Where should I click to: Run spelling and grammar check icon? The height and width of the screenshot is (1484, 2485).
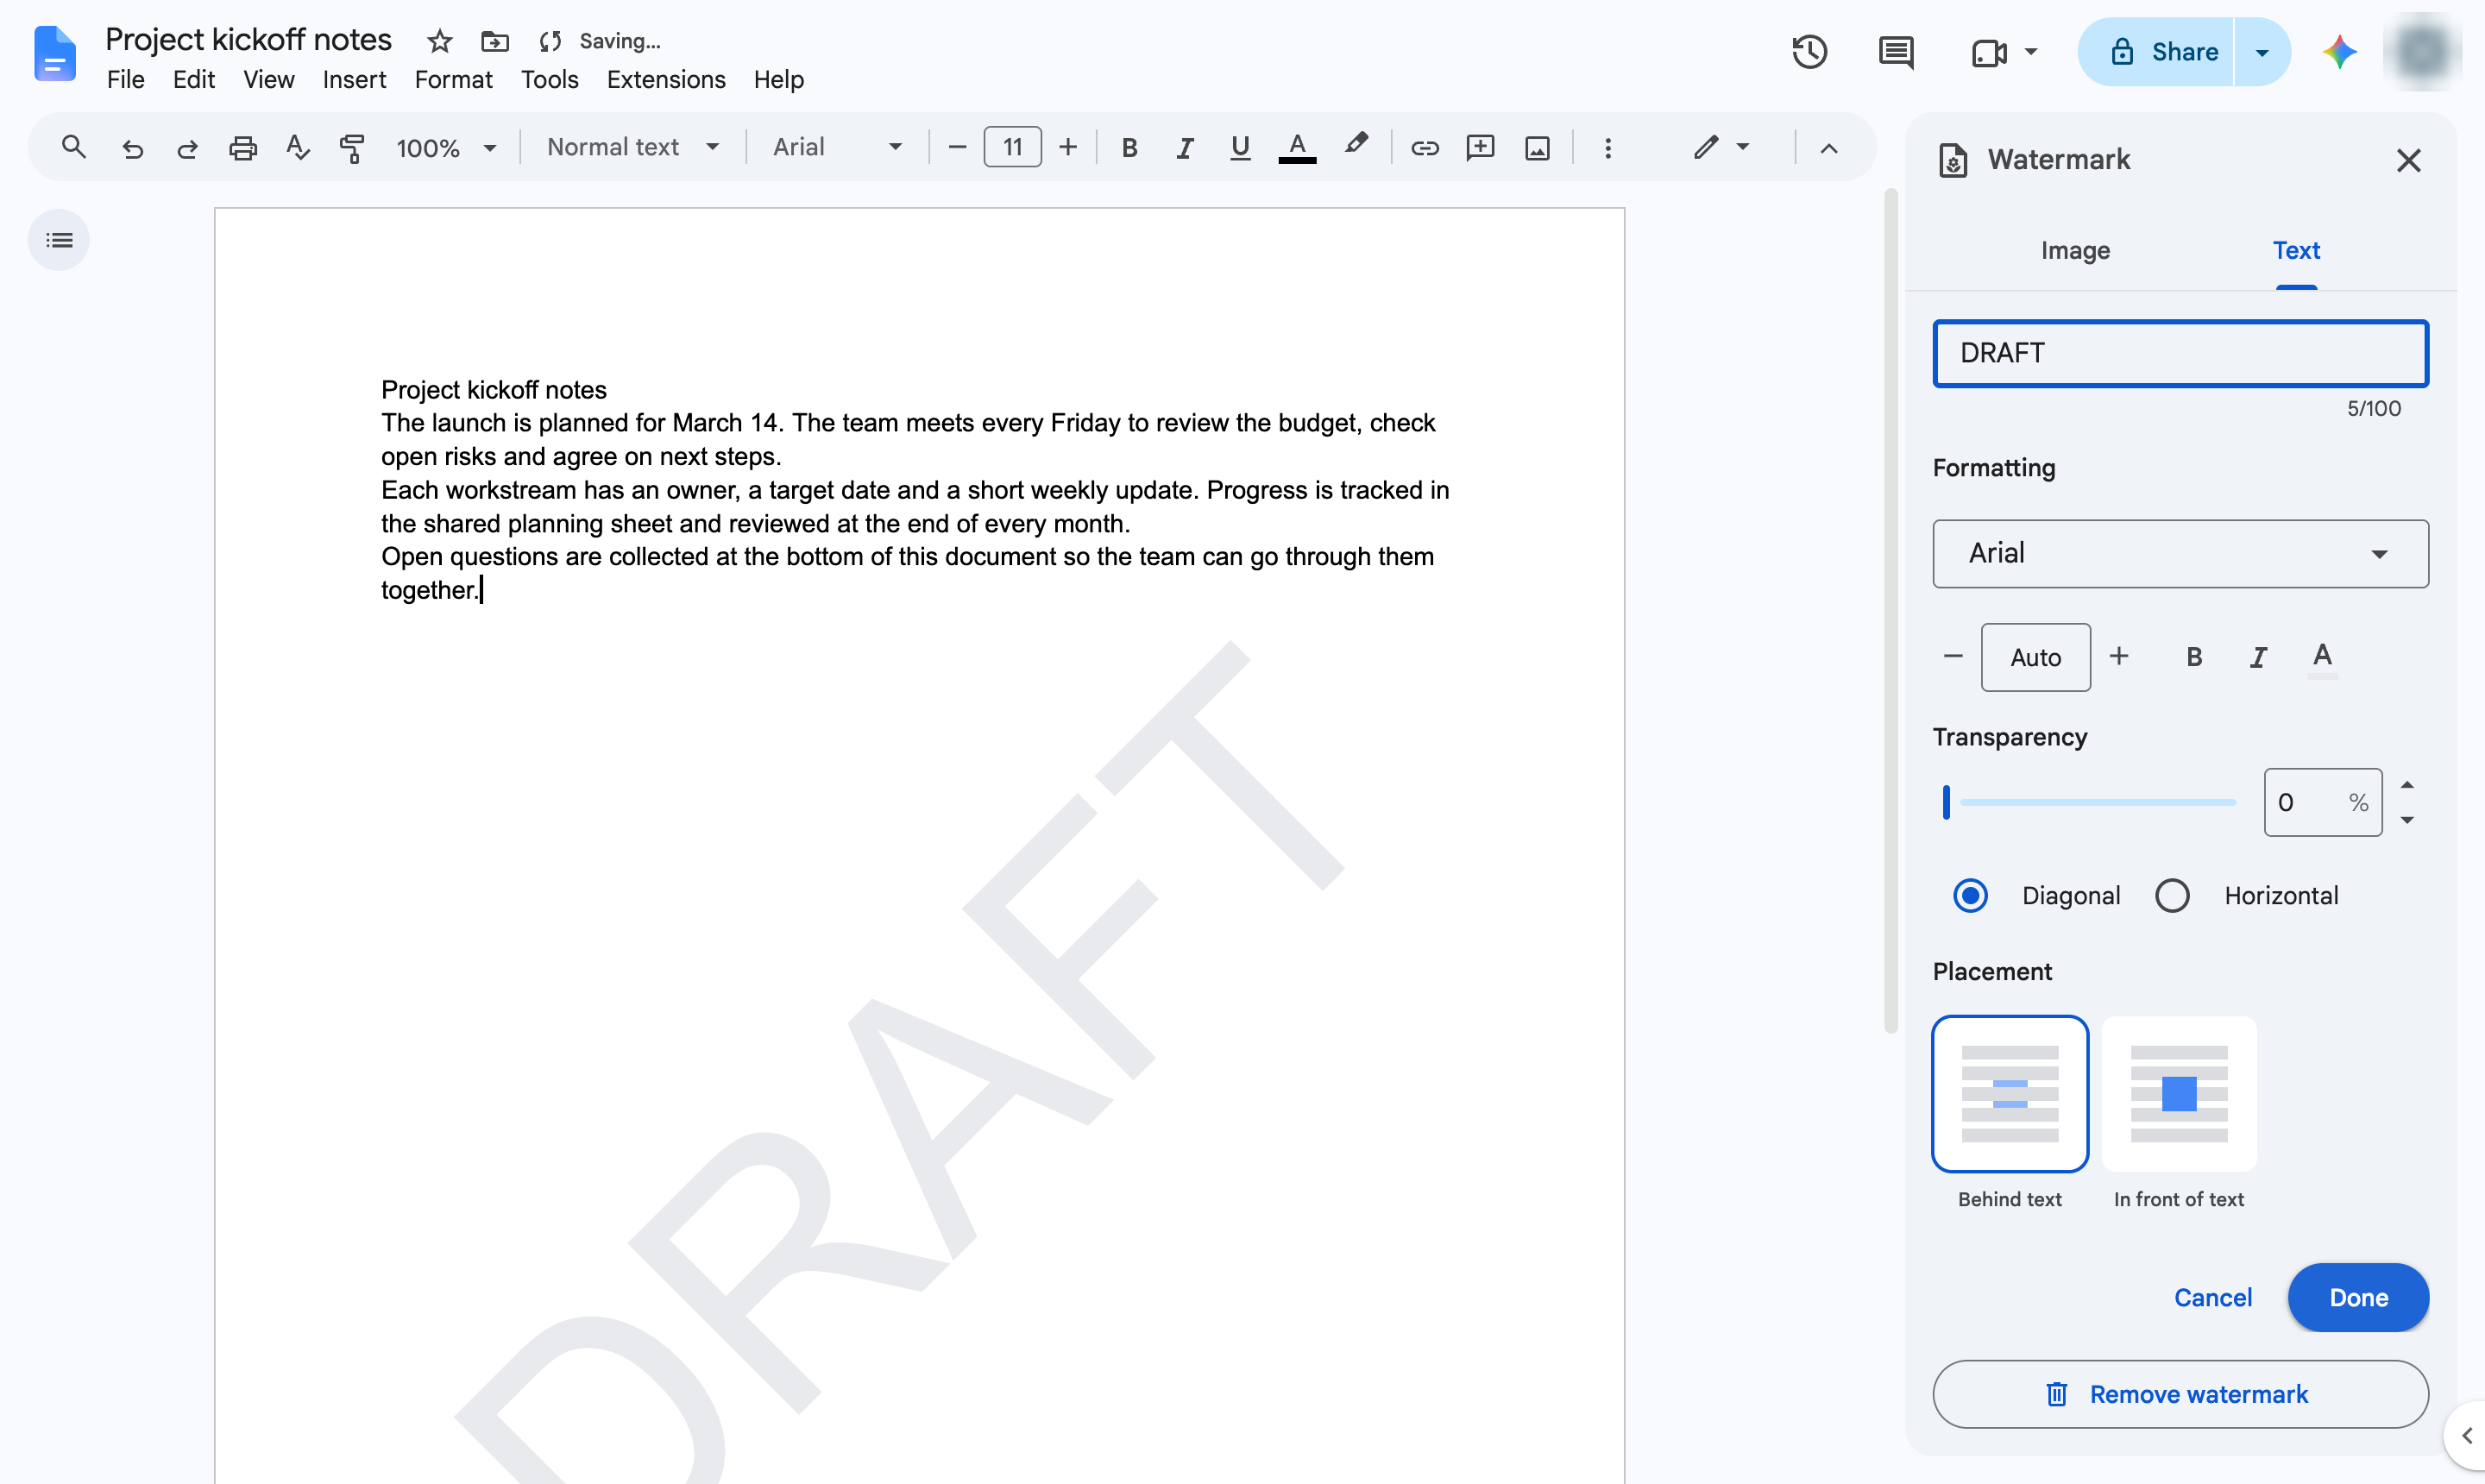click(x=297, y=148)
